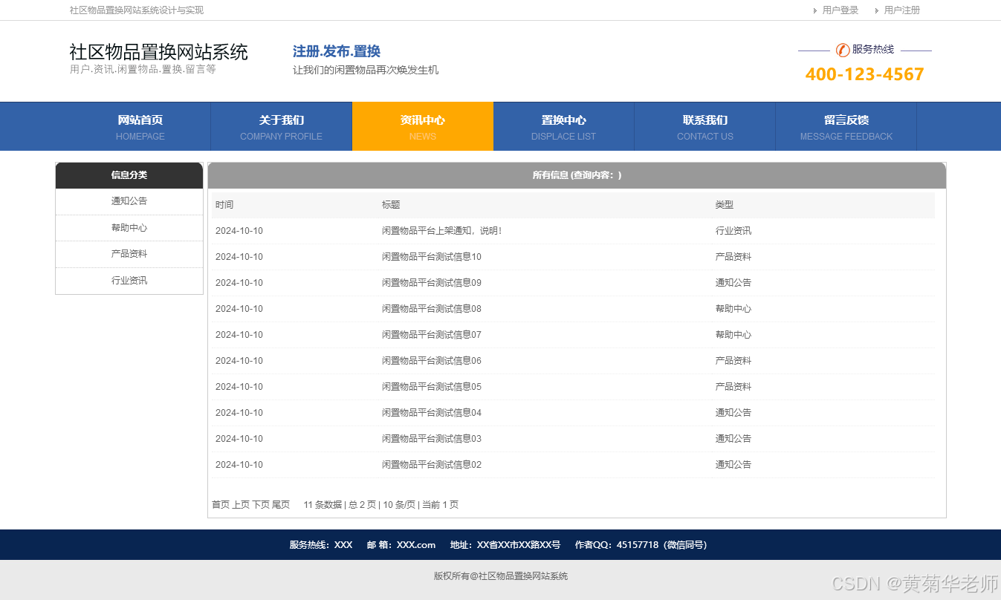Screen dimensions: 1001x600
Task: Click the 用户注册 registration link
Action: [901, 10]
